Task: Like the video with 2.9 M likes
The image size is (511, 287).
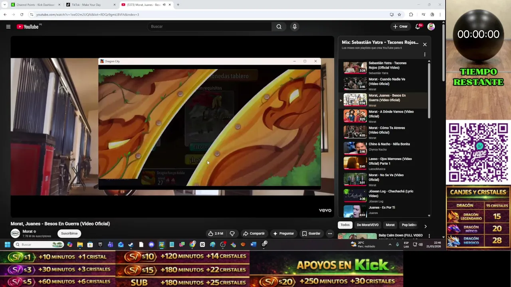Action: click(x=216, y=234)
